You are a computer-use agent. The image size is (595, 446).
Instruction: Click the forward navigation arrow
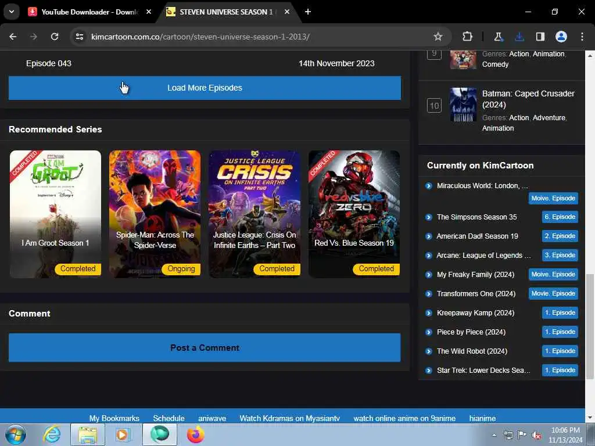click(x=33, y=37)
